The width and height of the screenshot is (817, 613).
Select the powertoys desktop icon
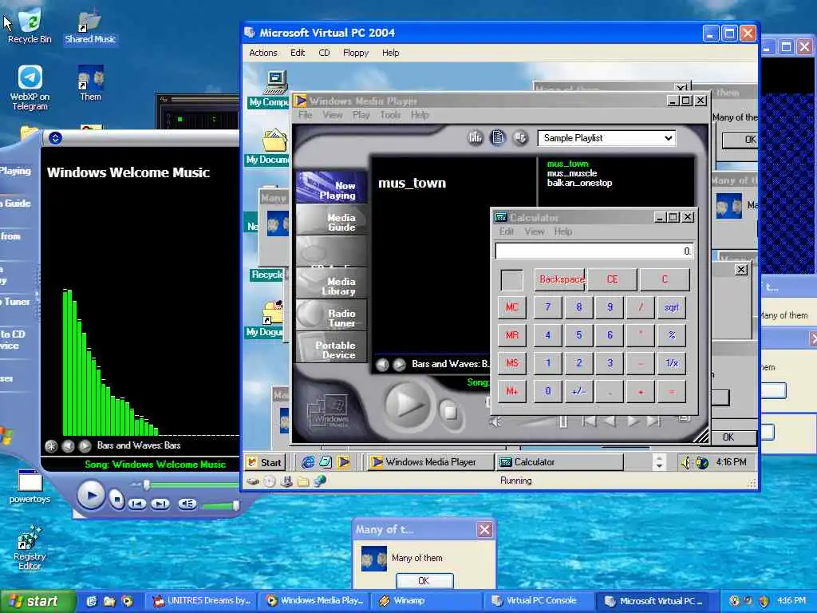coord(30,486)
